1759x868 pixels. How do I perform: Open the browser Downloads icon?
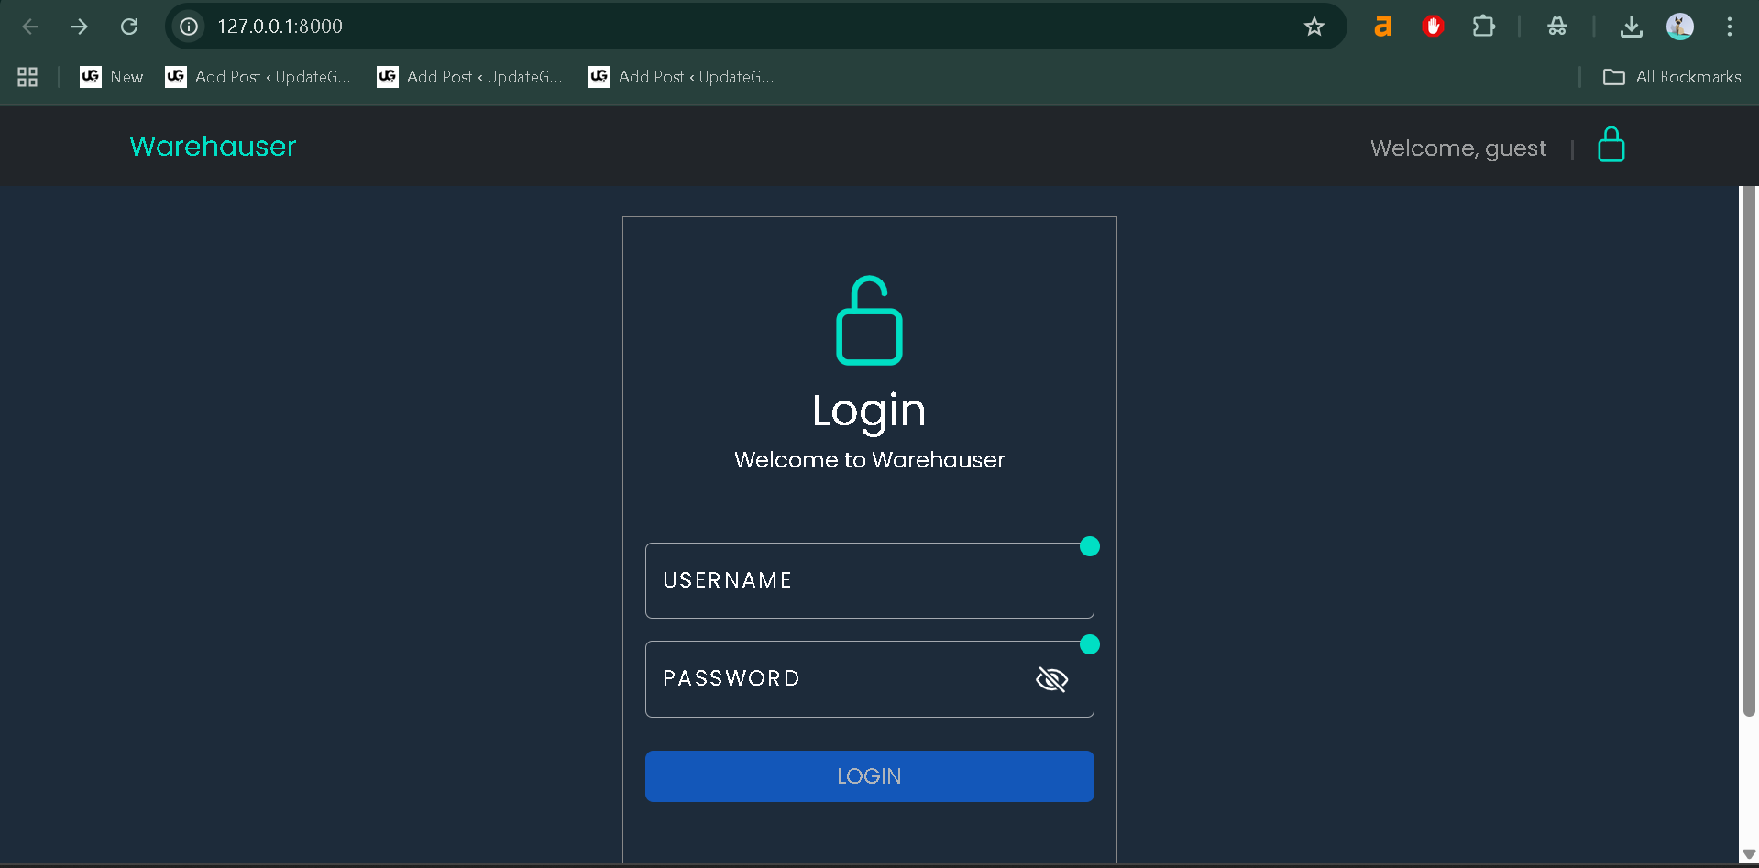click(1631, 27)
